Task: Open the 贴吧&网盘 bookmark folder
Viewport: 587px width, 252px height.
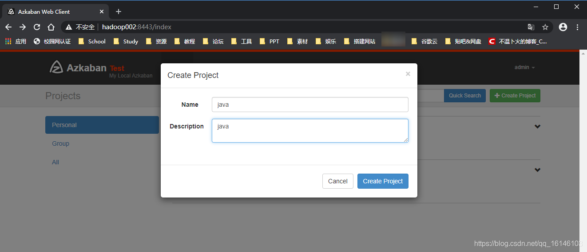Action: [463, 41]
